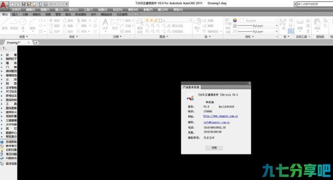Click the 日积月累 lightbulb tip icon

pyautogui.click(x=2, y=150)
